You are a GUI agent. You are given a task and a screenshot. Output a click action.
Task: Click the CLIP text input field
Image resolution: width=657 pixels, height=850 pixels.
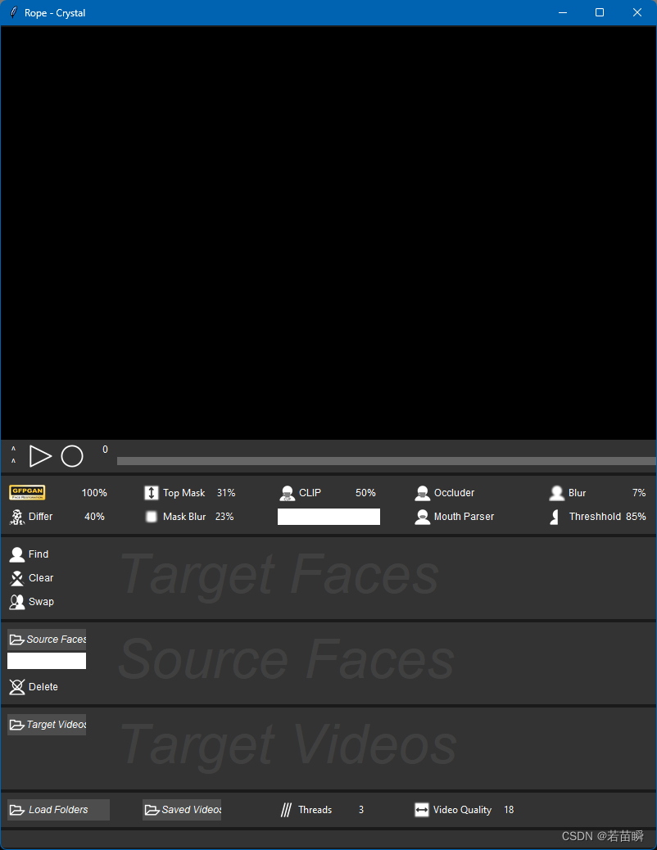point(328,517)
